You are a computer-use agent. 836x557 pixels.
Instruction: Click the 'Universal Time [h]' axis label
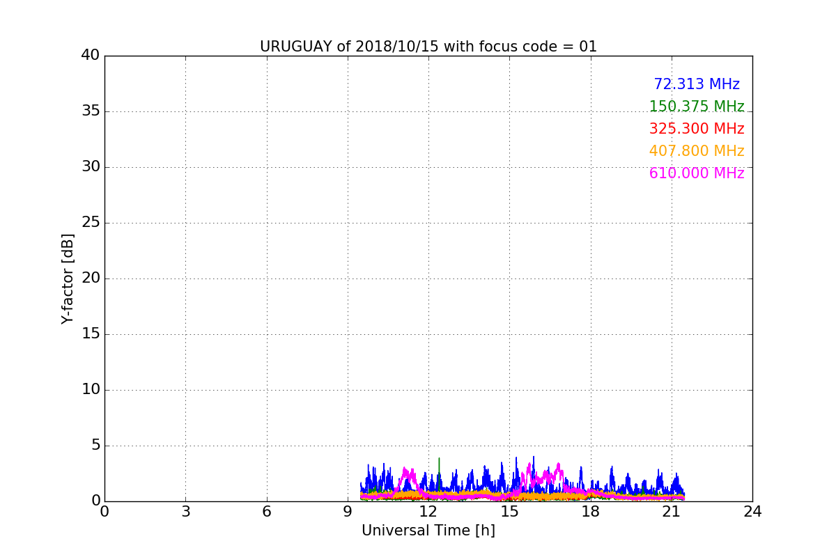[x=428, y=531]
